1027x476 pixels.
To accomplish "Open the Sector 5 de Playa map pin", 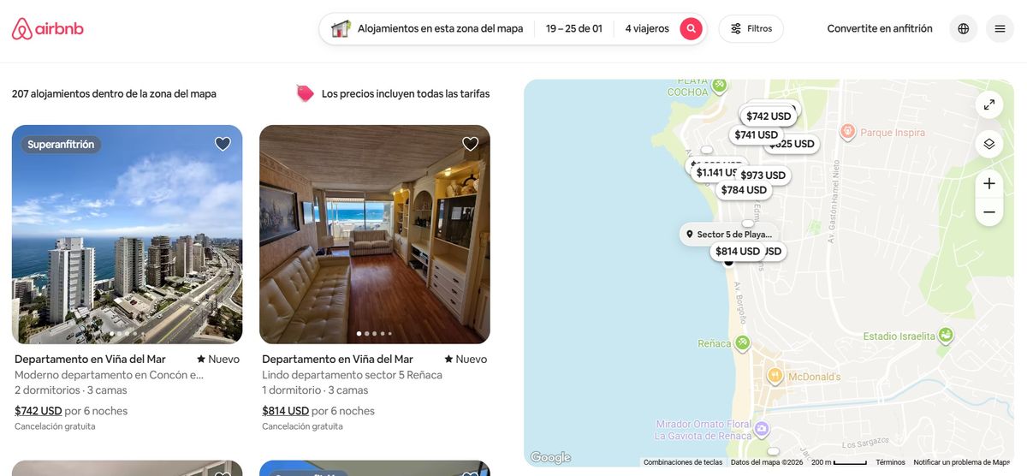I will (x=728, y=234).
